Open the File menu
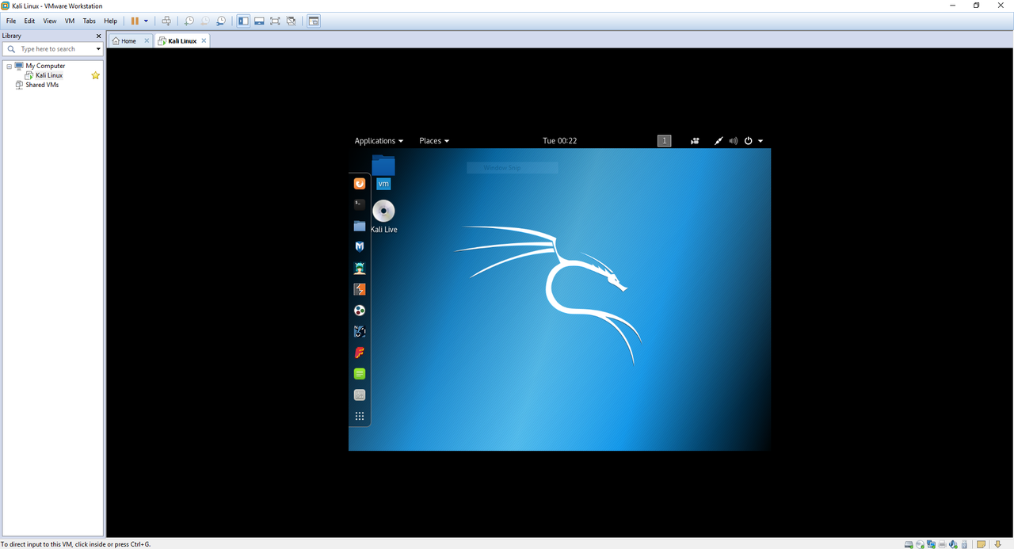The height and width of the screenshot is (549, 1014). 11,21
